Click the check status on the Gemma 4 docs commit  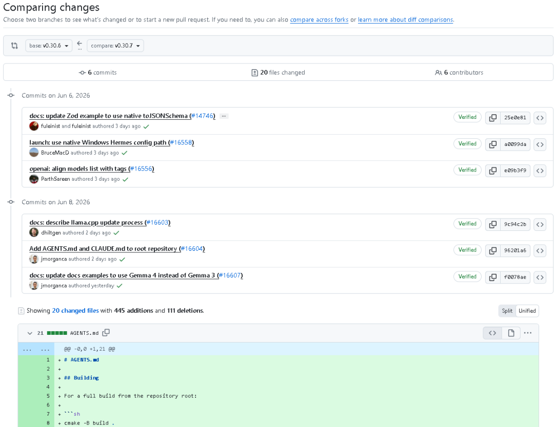[x=120, y=286]
